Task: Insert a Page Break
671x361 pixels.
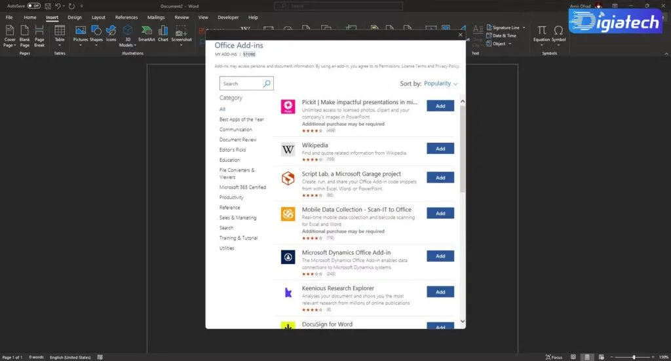Action: tap(39, 36)
